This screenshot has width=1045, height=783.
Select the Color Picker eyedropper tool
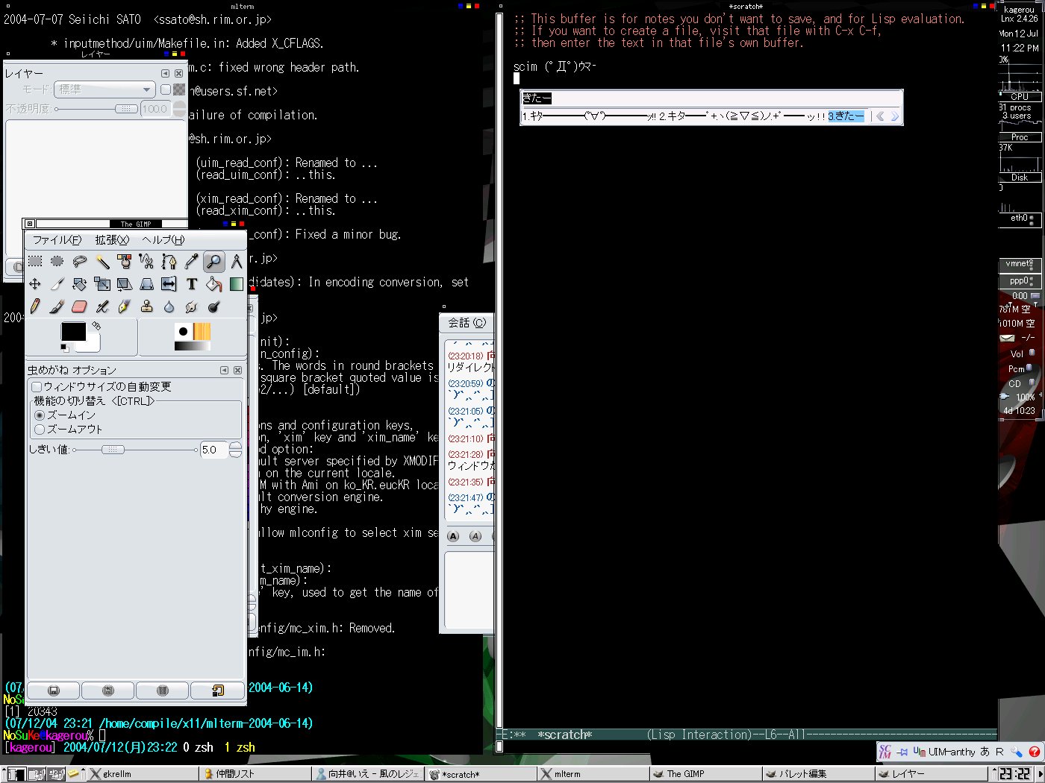192,262
